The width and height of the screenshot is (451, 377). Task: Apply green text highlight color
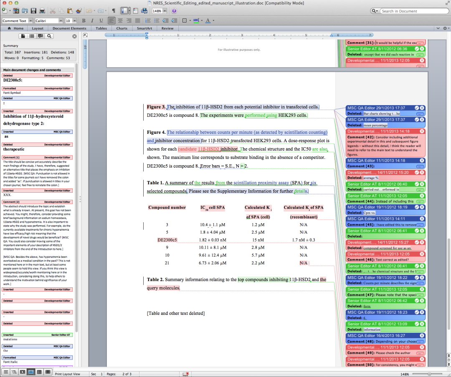coord(196,20)
